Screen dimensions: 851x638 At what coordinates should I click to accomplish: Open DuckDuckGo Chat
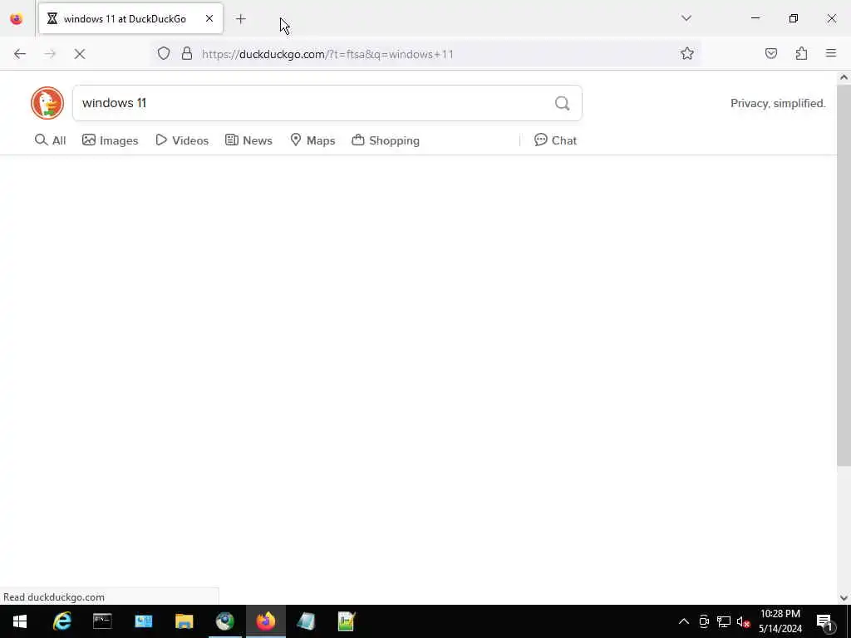555,140
